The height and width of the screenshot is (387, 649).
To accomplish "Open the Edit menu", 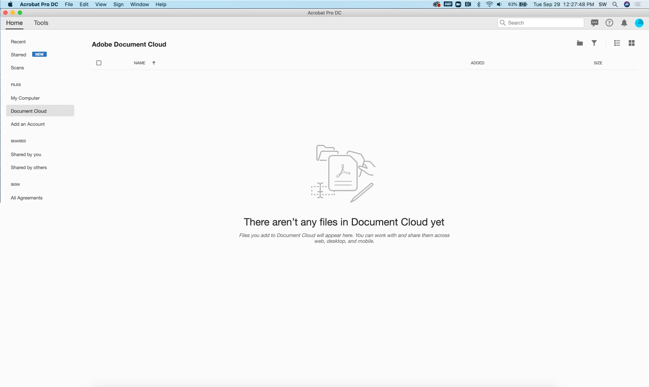I will [84, 4].
